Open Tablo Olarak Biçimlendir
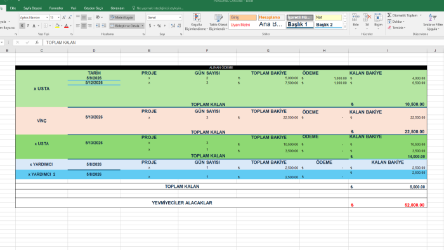Viewport: 444px width, 250px height. (x=218, y=22)
